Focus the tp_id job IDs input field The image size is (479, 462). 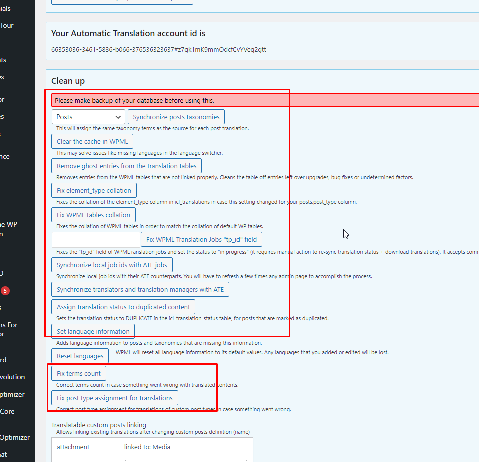tap(96, 239)
